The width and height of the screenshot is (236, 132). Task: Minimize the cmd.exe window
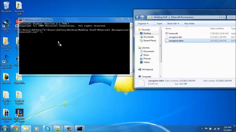[x=118, y=19]
